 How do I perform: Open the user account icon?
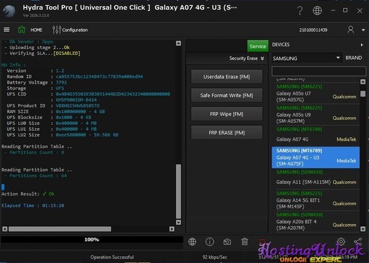tap(351, 29)
